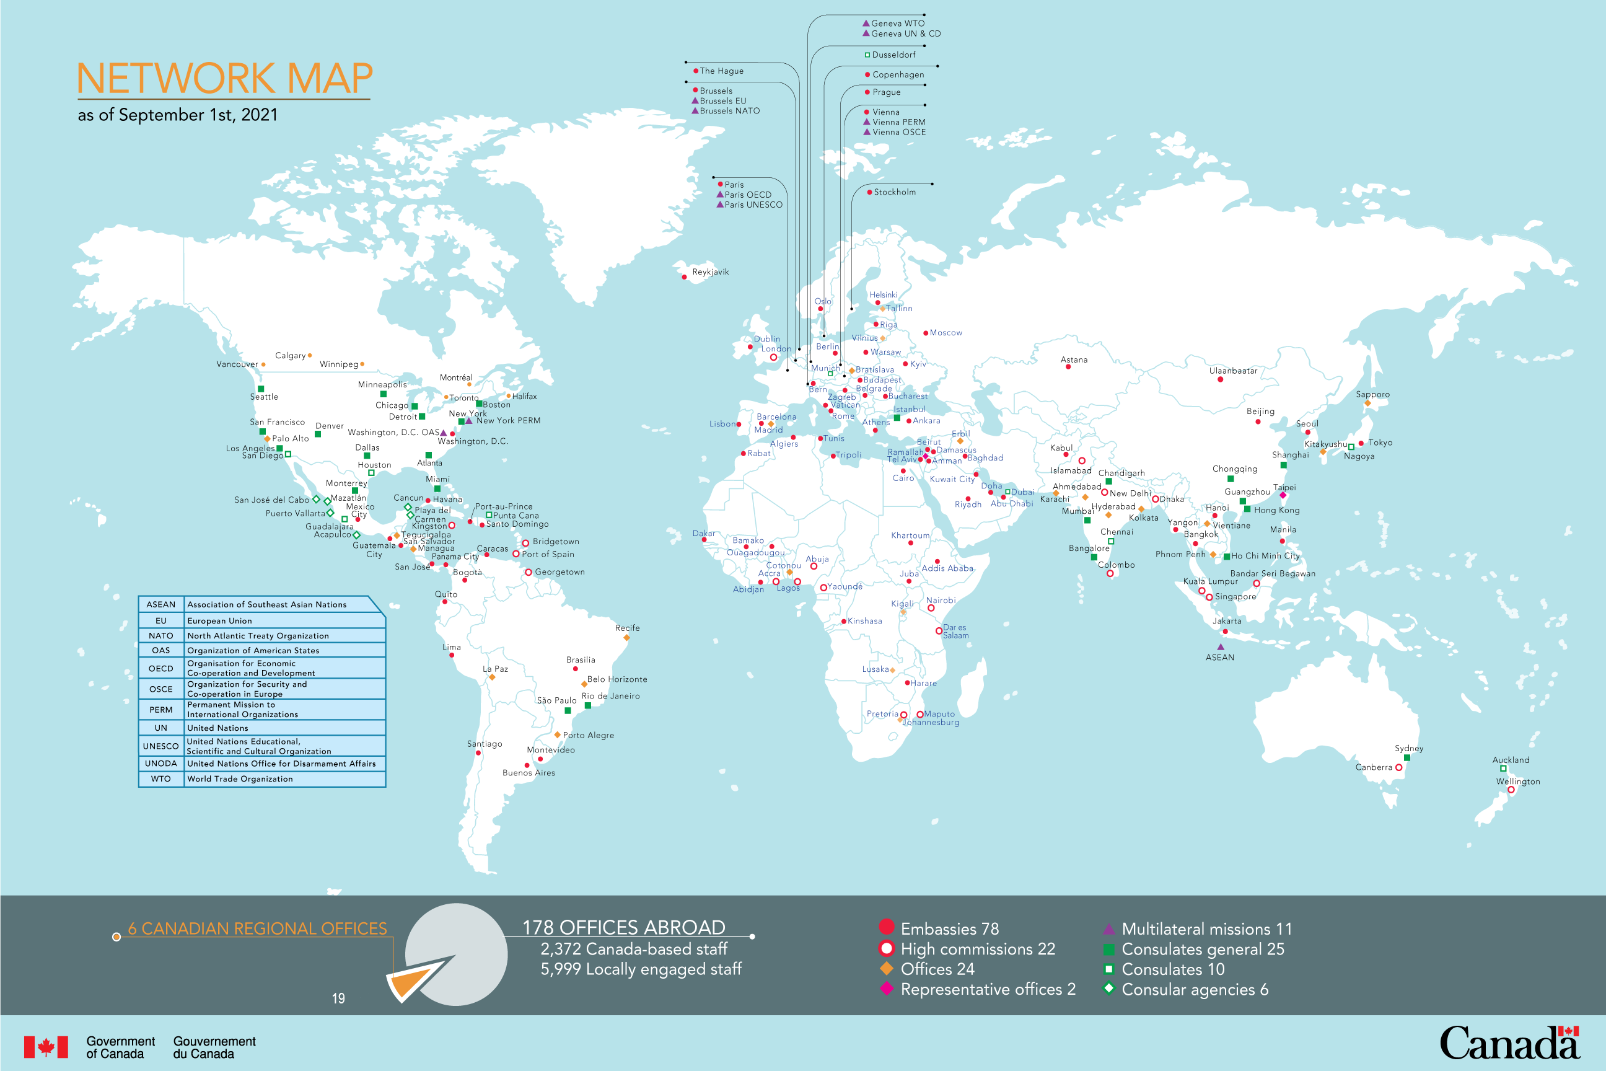Click the Sapporo orange diamond marker
Viewport: 1606px width, 1071px height.
tap(1367, 403)
